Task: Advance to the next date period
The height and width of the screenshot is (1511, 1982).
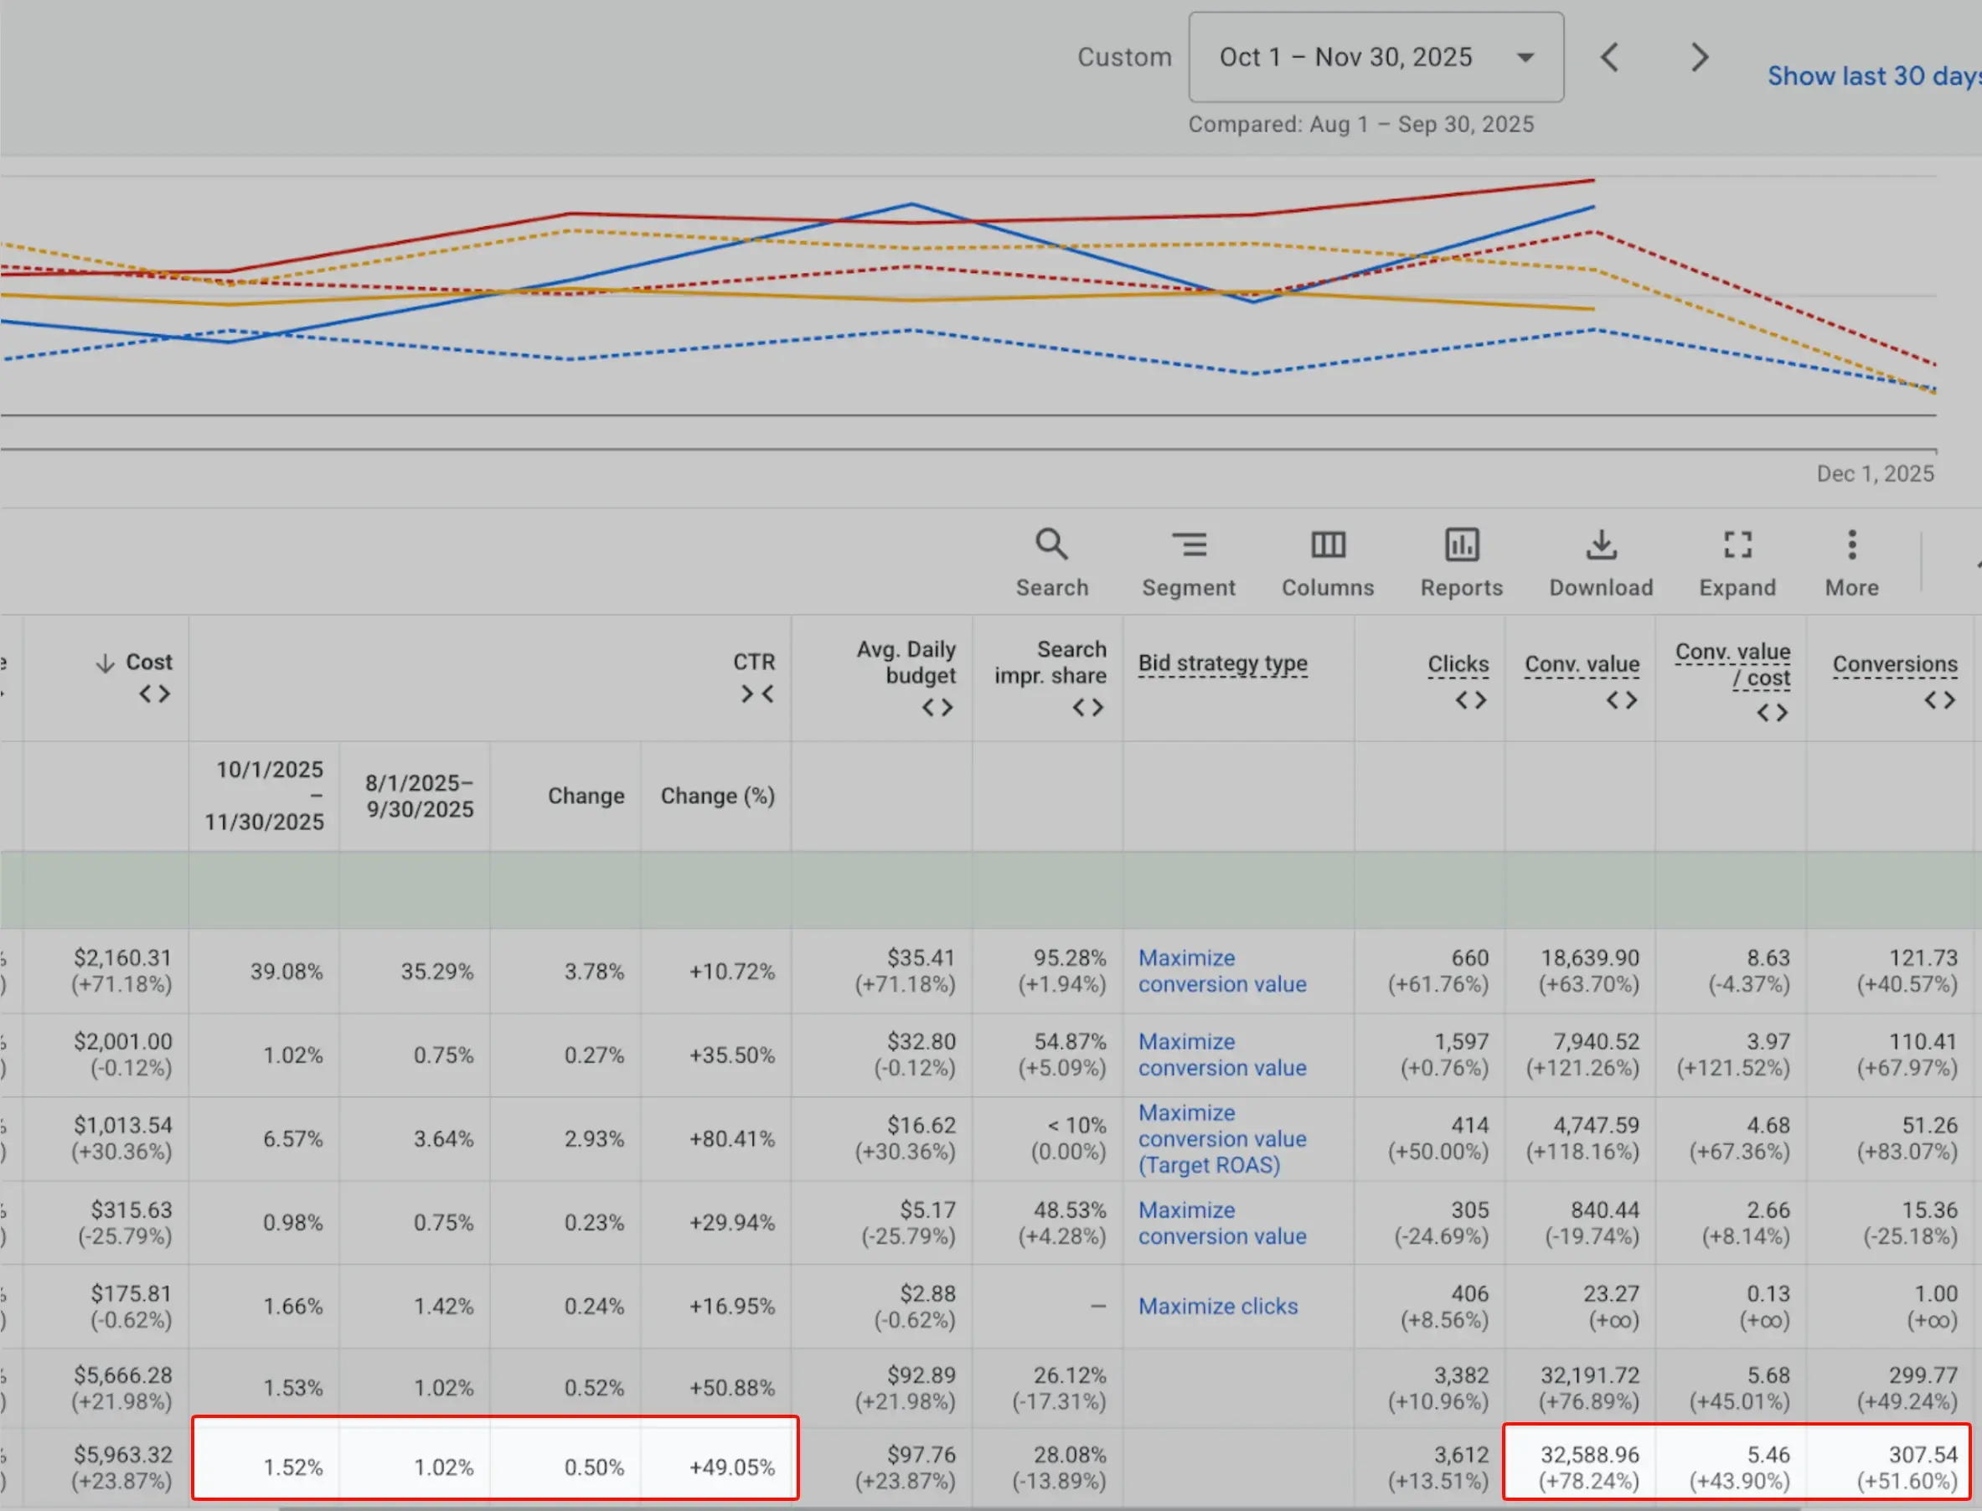Action: pyautogui.click(x=1698, y=57)
